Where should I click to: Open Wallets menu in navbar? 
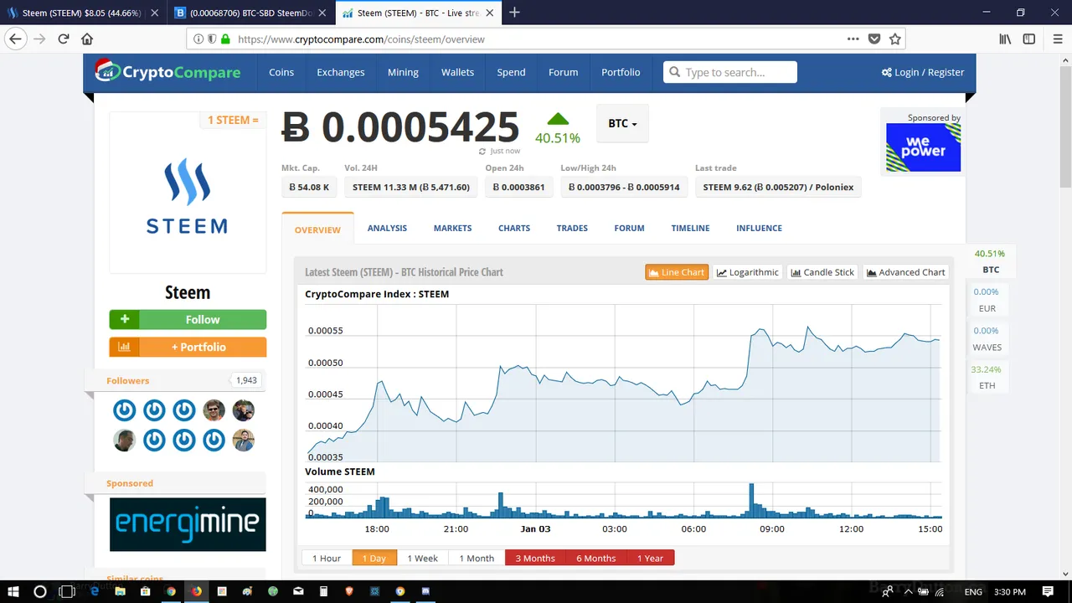pos(458,72)
